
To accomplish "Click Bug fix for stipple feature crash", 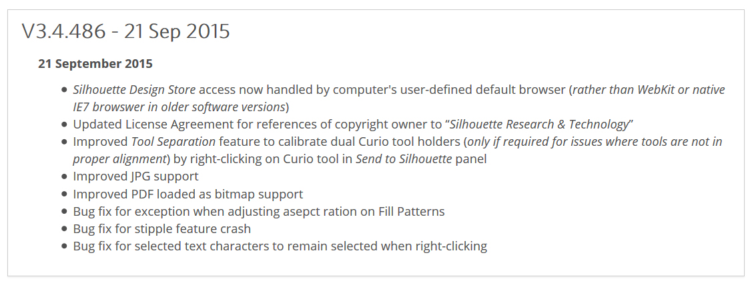I will [x=162, y=228].
